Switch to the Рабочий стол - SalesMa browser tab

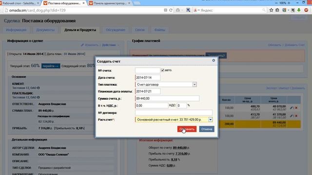click(19, 3)
